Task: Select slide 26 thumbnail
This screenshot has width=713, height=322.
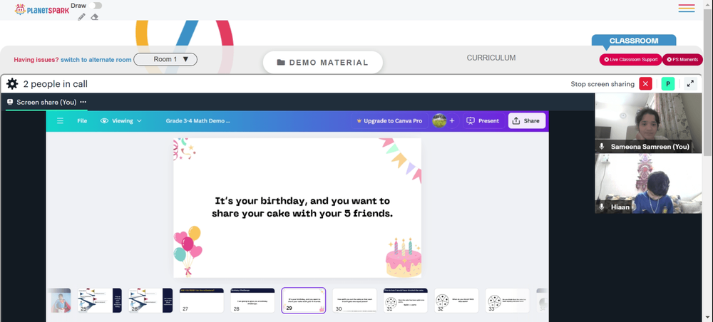Action: (150, 300)
